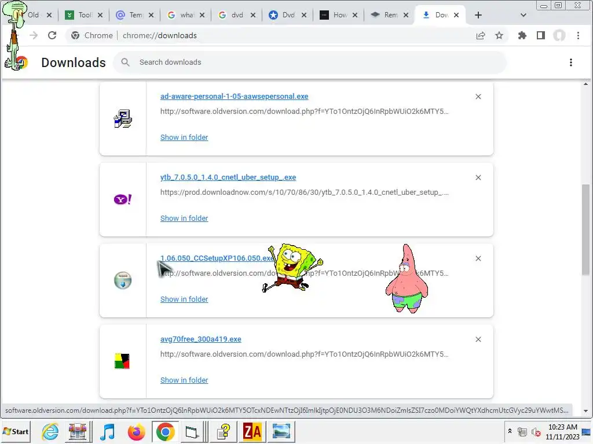Screen dimensions: 593x444
Task: Expand the tab search chevron
Action: point(524,15)
